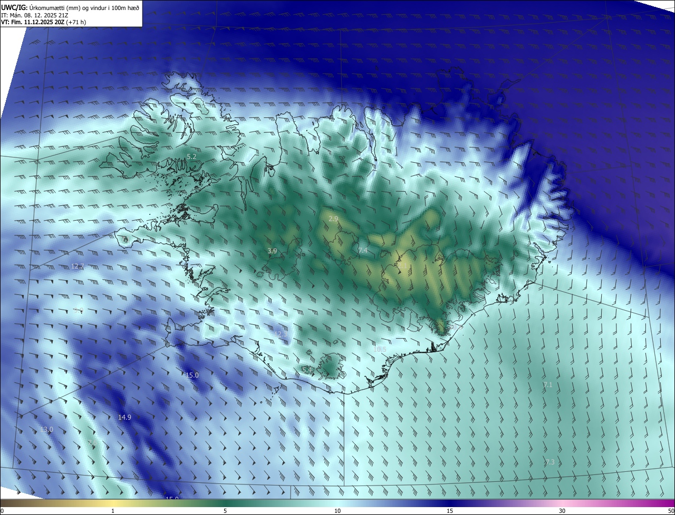Screen dimensions: 675x515
Task: Click the 15.0 label just above the 14.9 value
Action: pos(192,375)
